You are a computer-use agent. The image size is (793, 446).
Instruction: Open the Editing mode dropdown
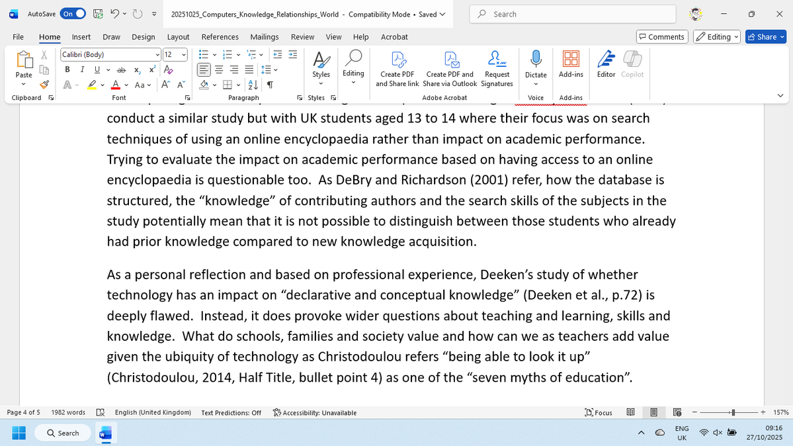[717, 37]
